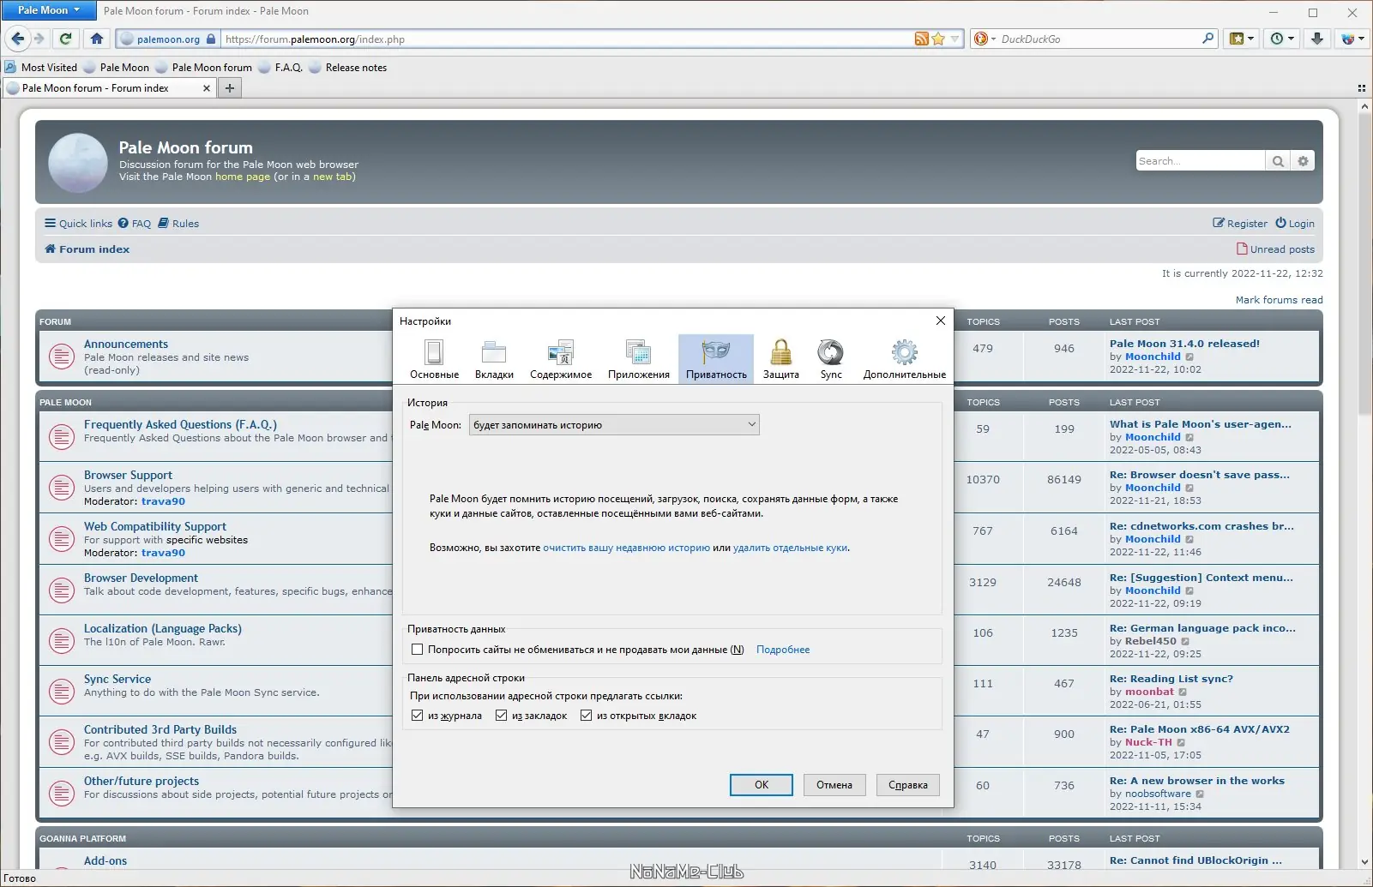1373x887 pixels.
Task: Open the Подробнее link
Action: [783, 650]
